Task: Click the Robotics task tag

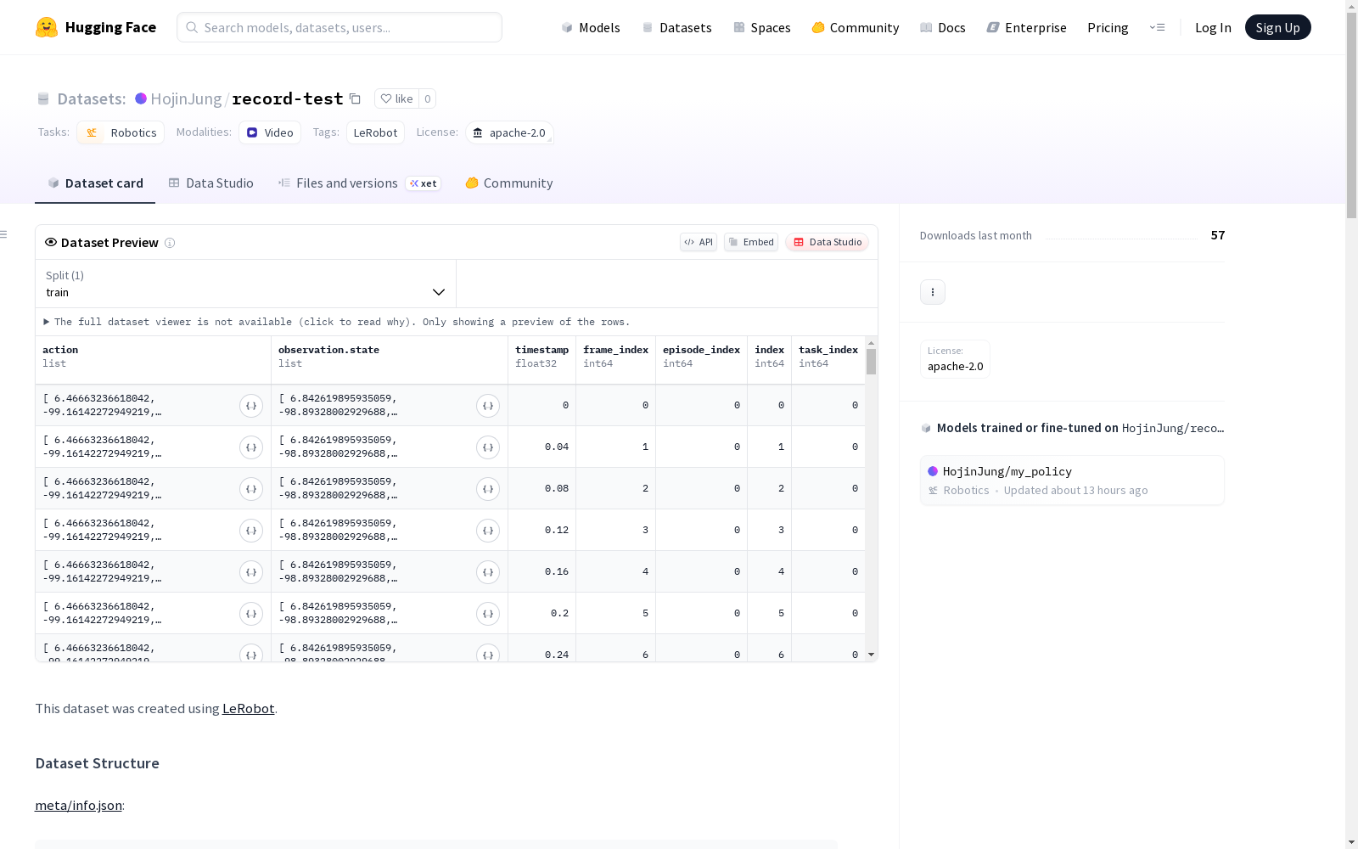Action: click(121, 132)
